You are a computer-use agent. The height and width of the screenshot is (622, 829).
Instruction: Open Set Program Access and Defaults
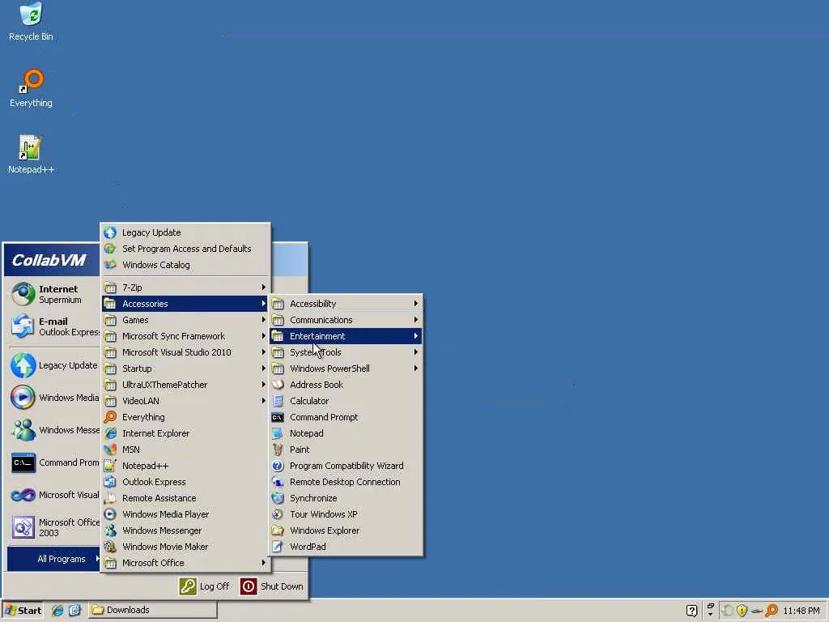pyautogui.click(x=185, y=249)
